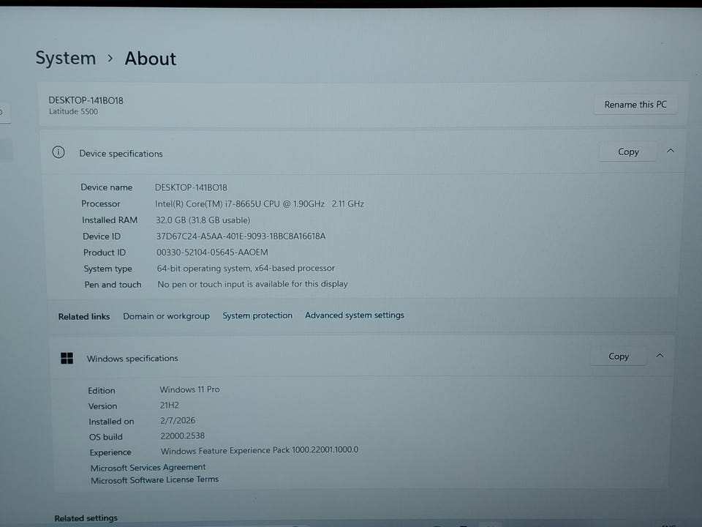
Task: Click the DESKTOP-141BO18 name at top card
Action: pos(86,100)
